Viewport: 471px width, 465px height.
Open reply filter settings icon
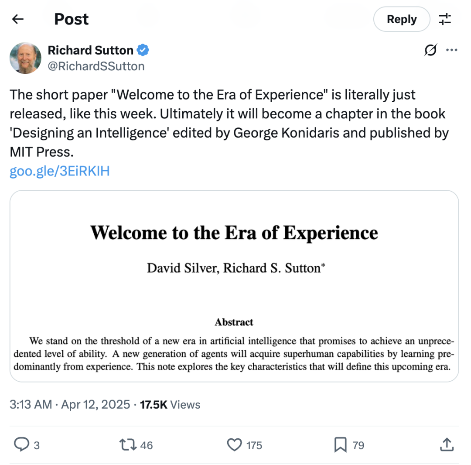pos(445,19)
